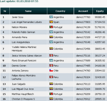Click account demo179148
The image size is (107, 101).
[83, 42]
